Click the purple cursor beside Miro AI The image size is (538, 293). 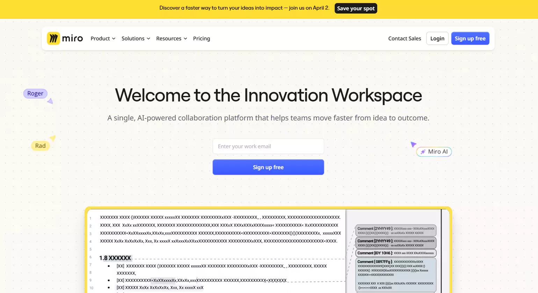413,144
